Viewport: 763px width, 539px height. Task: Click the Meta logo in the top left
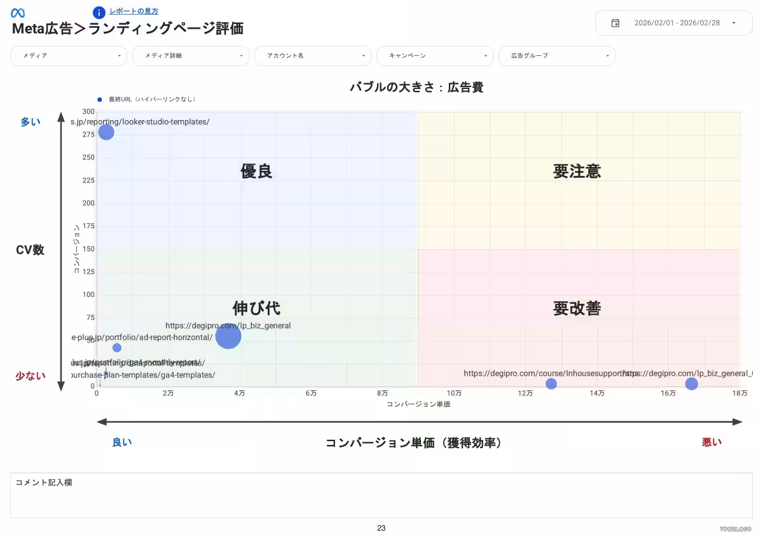point(17,12)
